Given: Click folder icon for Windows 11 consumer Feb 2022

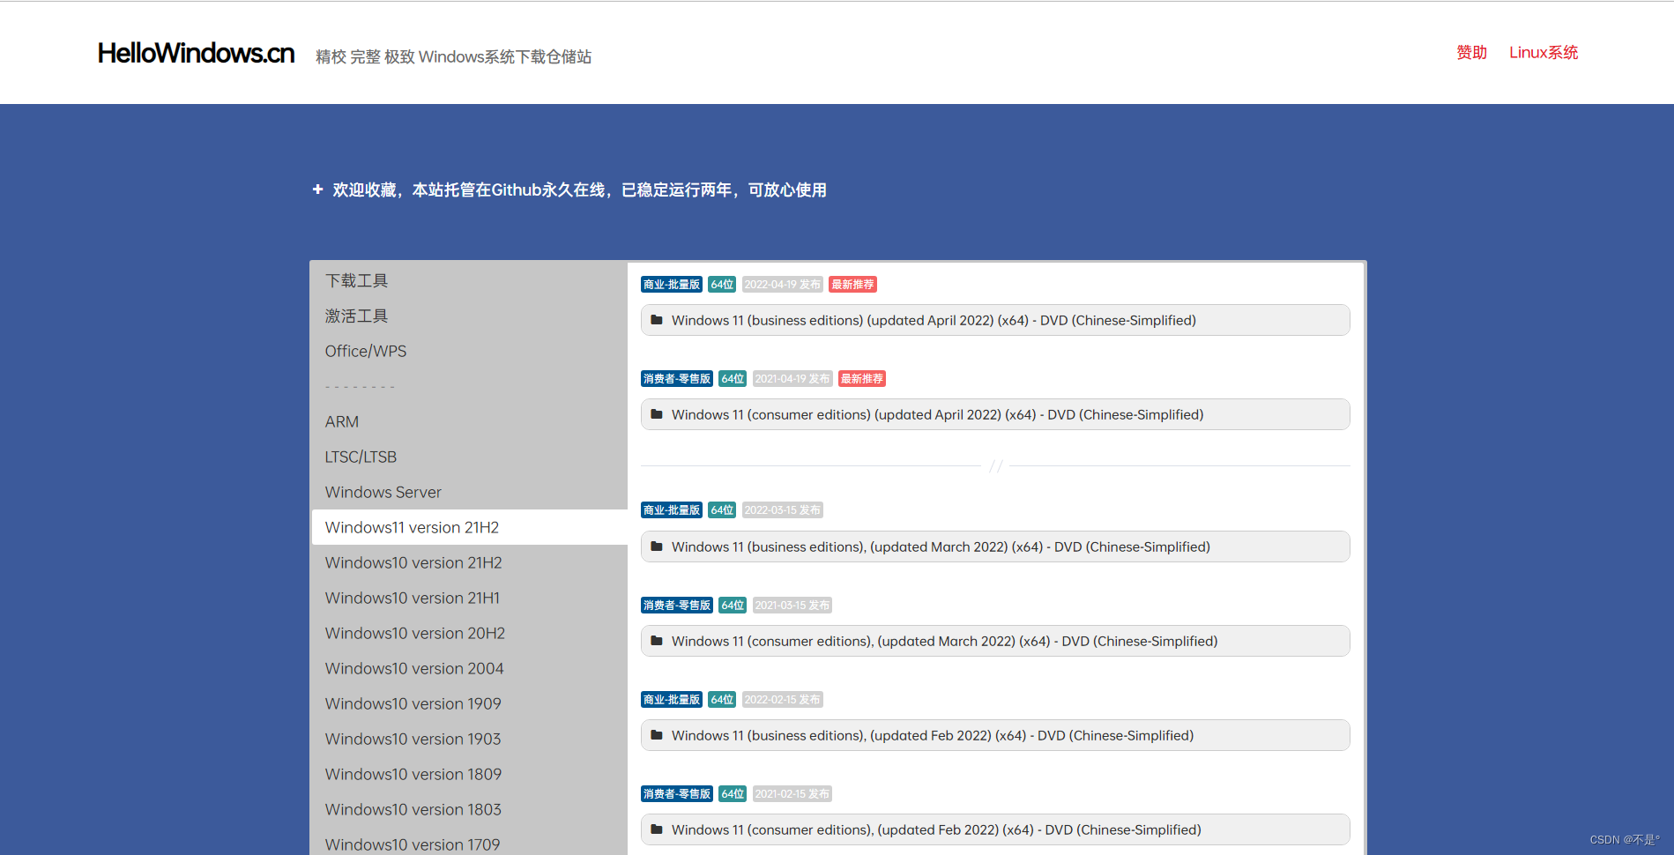Looking at the screenshot, I should (657, 829).
